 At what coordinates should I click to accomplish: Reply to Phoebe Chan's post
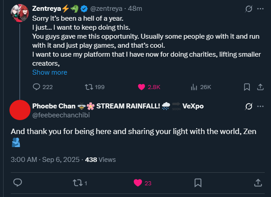pyautogui.click(x=18, y=182)
